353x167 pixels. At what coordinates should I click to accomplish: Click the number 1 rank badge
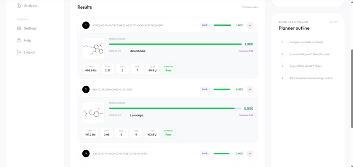point(86,25)
